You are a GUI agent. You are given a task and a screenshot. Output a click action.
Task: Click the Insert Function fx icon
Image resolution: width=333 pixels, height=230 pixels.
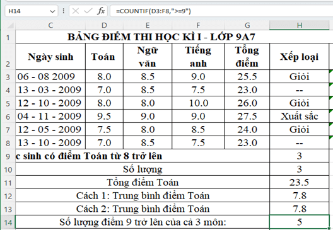point(101,11)
